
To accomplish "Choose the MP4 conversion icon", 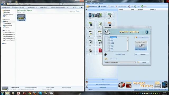I will pyautogui.click(x=110, y=16).
